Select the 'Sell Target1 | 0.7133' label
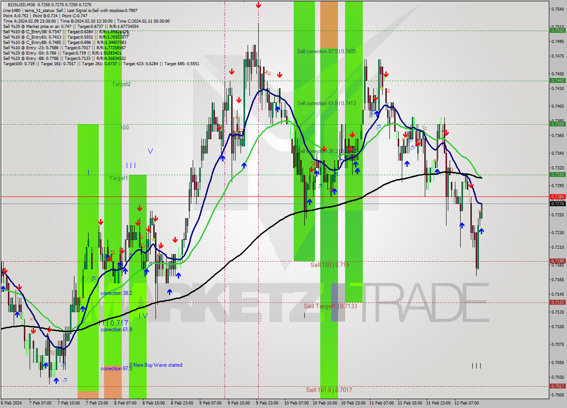Viewport: 567px width, 408px height. 330,306
